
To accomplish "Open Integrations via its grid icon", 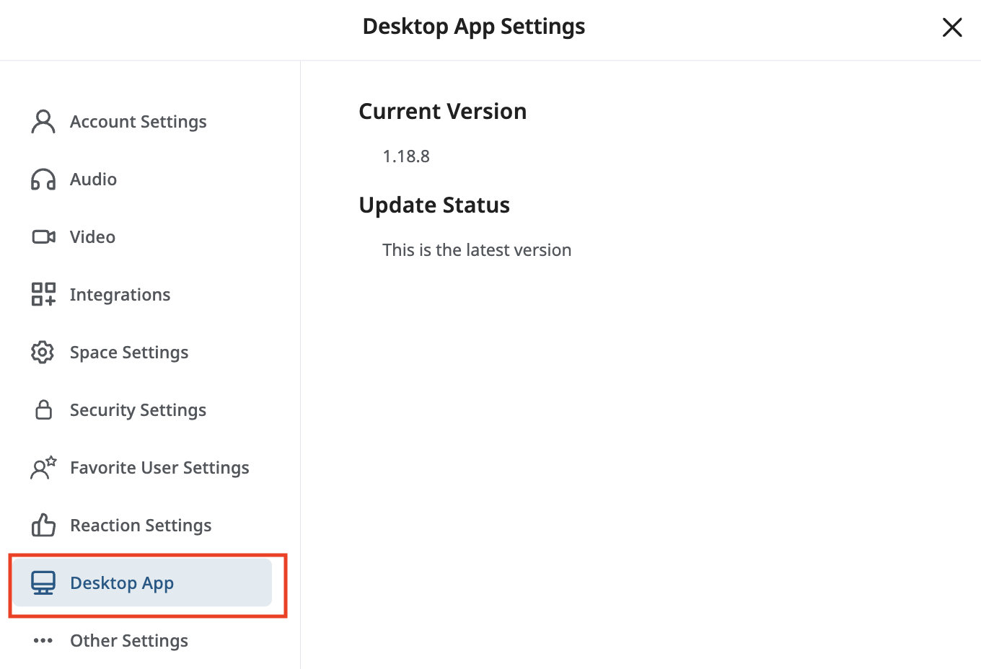I will coord(43,294).
